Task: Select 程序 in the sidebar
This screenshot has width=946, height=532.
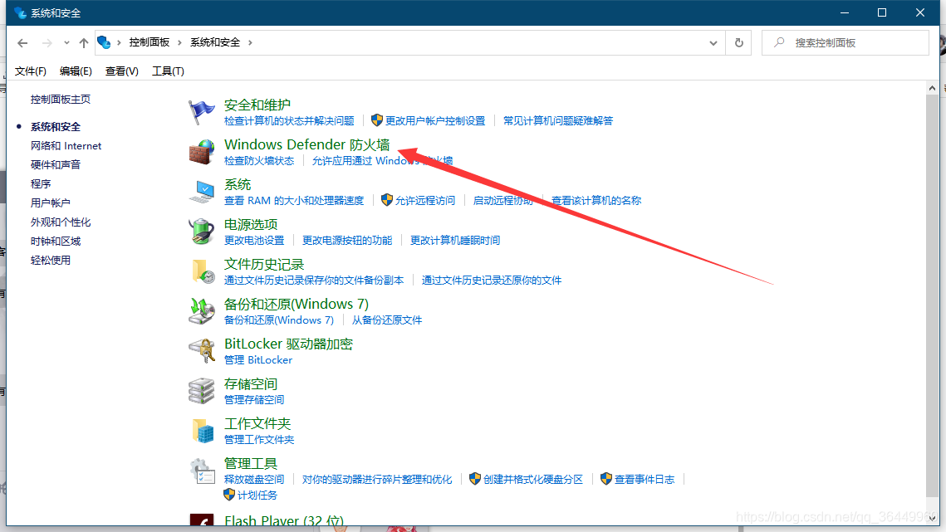Action: click(x=41, y=183)
